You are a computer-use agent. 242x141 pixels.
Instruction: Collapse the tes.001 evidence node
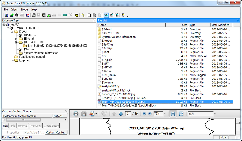coord(4,25)
